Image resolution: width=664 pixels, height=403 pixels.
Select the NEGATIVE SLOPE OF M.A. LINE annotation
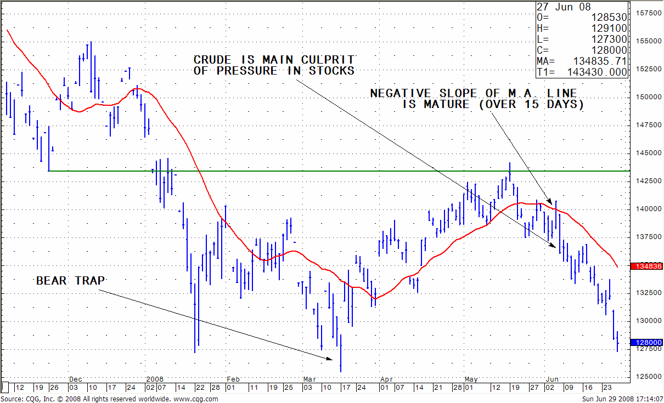point(477,99)
